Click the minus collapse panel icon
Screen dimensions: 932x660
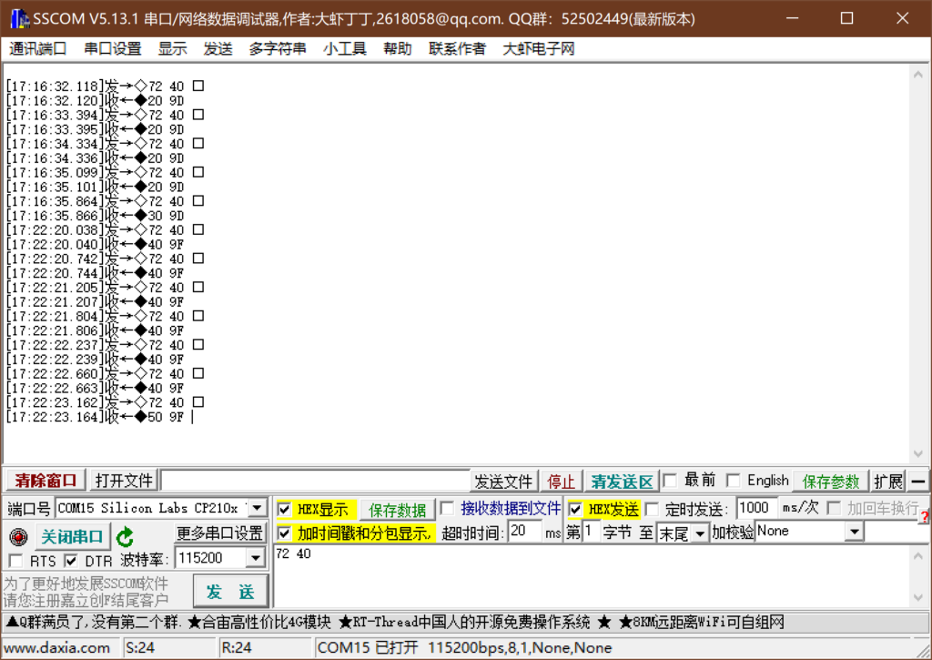(x=918, y=482)
